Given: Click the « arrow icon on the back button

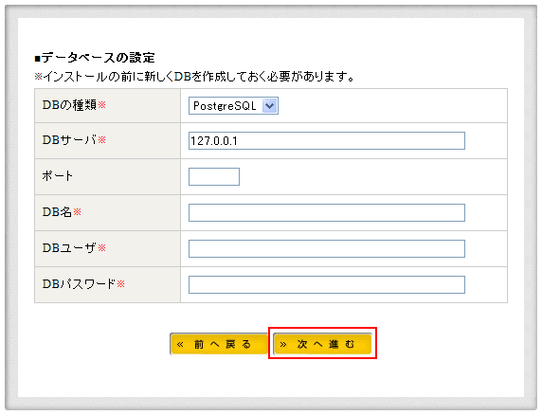Looking at the screenshot, I should click(180, 345).
